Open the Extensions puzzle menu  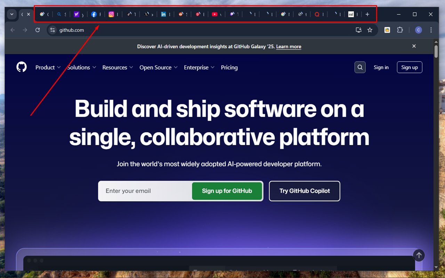[400, 30]
